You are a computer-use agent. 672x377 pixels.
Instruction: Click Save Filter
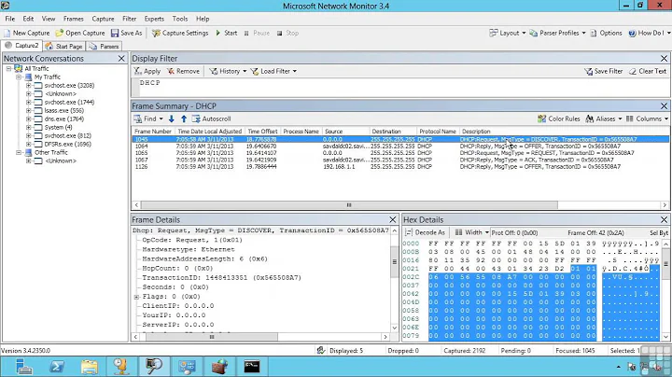[x=604, y=71]
